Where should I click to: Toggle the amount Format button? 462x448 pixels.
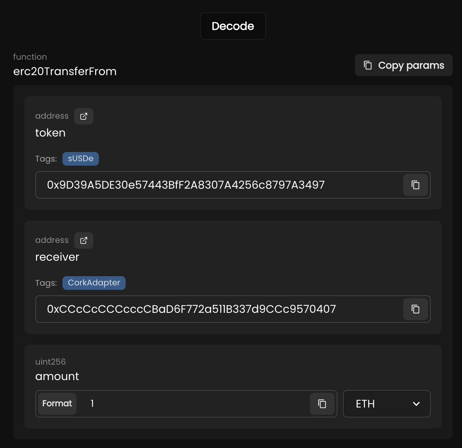tap(57, 404)
